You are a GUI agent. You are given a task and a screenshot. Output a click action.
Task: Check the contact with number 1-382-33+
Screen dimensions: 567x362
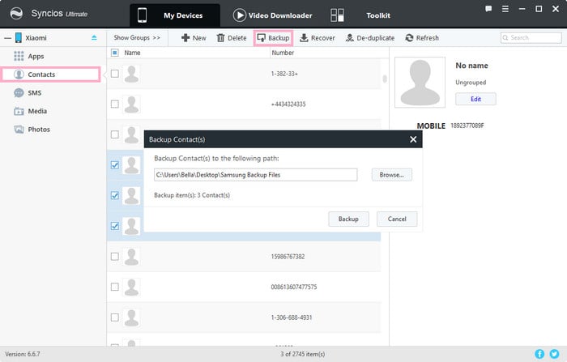click(115, 74)
